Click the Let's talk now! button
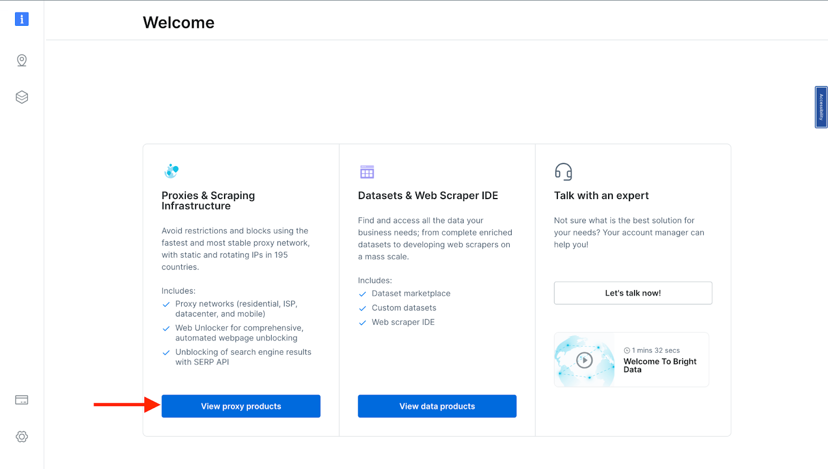Screen dimensions: 828x469 [633, 293]
